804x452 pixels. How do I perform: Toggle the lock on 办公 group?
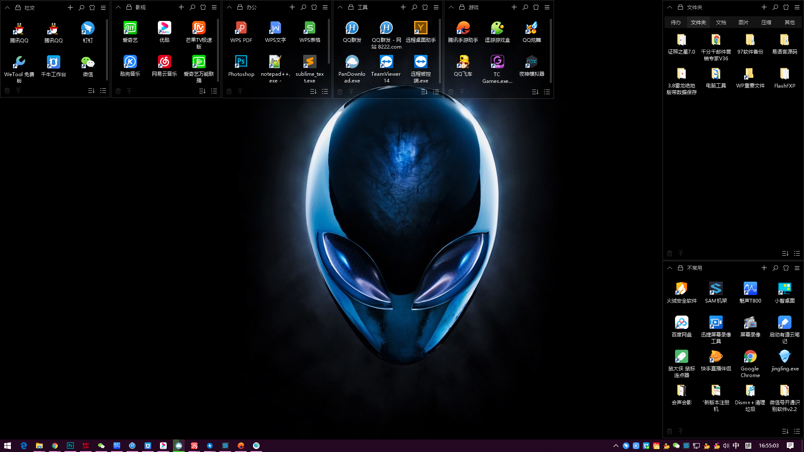pyautogui.click(x=240, y=8)
